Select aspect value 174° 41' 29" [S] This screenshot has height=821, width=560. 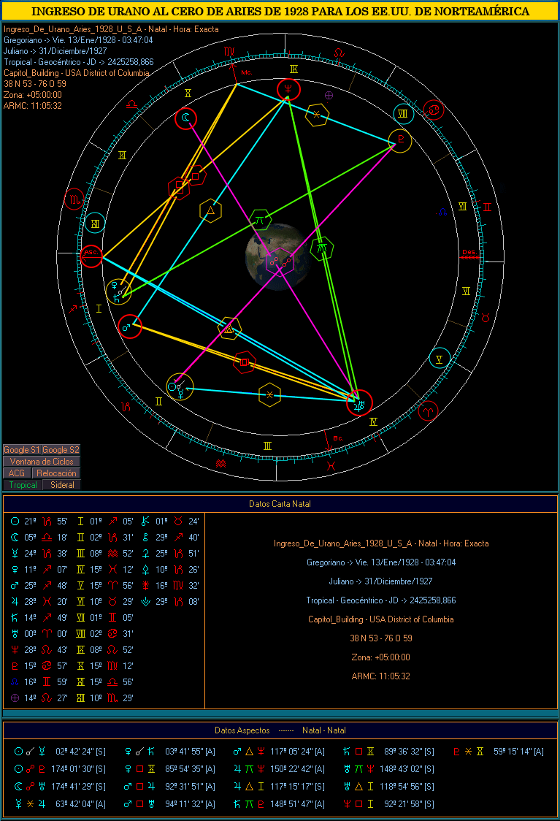coord(79,787)
